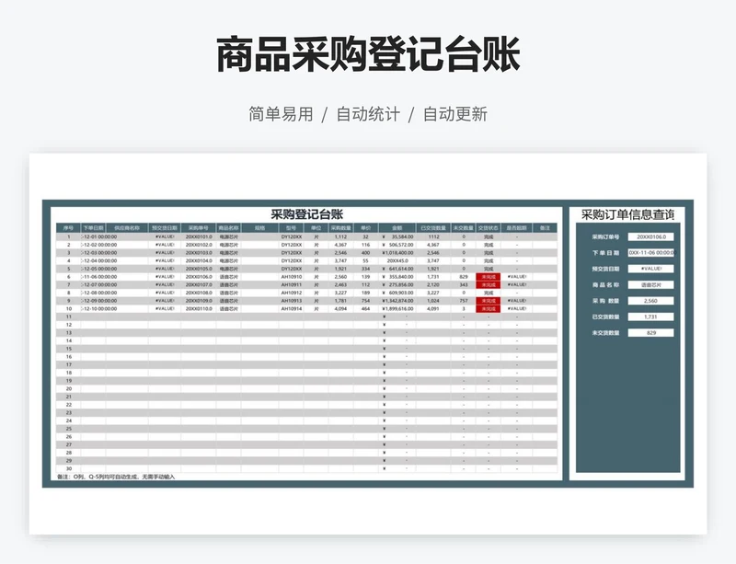This screenshot has width=736, height=564.
Task: Click order number cell 20XX0107.0
Action: [199, 285]
